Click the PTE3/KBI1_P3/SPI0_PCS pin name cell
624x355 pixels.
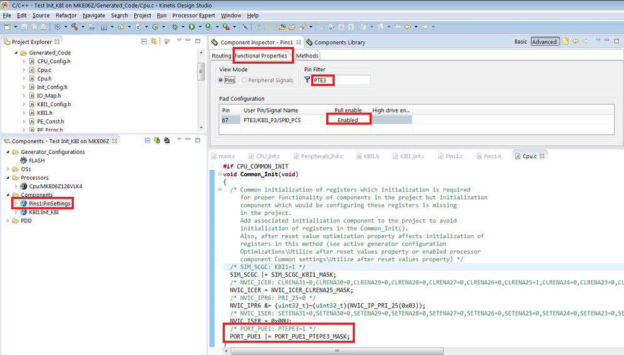tap(284, 120)
